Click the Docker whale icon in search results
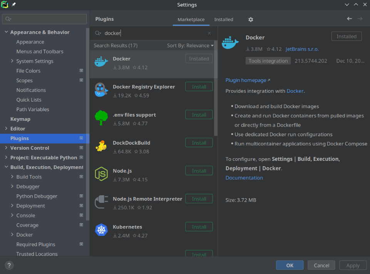The height and width of the screenshot is (274, 370). pyautogui.click(x=101, y=62)
